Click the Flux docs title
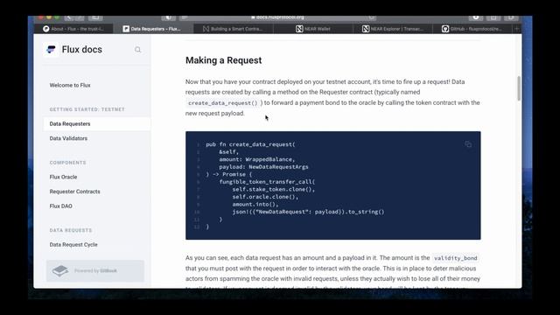560x315 pixels. tap(81, 49)
